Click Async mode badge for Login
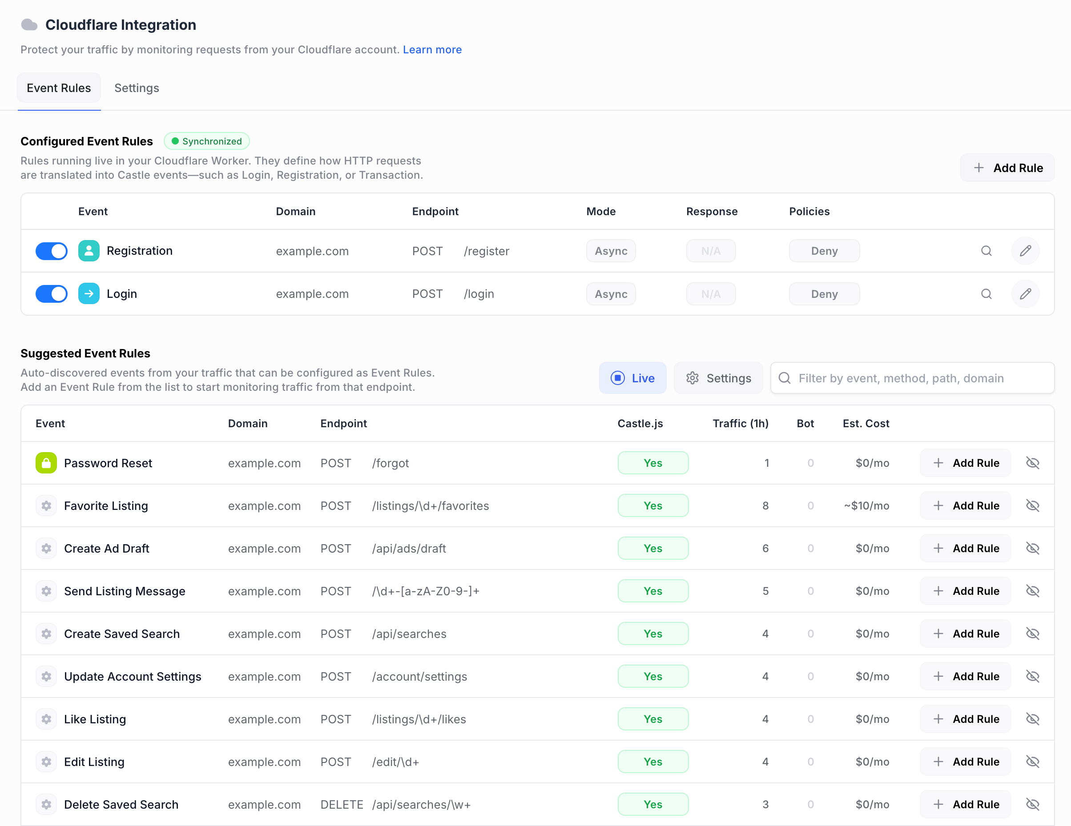Screen dimensions: 1071x826 tap(611, 293)
